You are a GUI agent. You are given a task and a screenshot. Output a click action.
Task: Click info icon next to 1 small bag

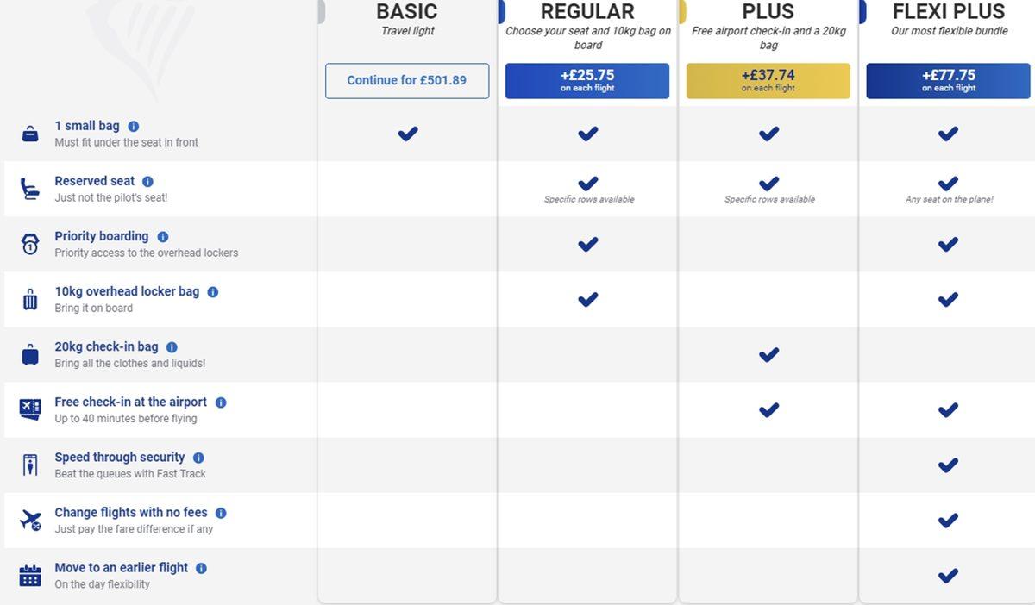coord(134,127)
